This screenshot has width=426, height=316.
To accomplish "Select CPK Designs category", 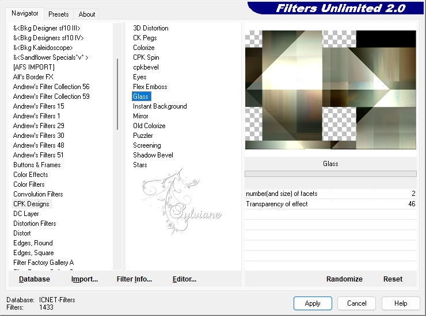I will 32,204.
